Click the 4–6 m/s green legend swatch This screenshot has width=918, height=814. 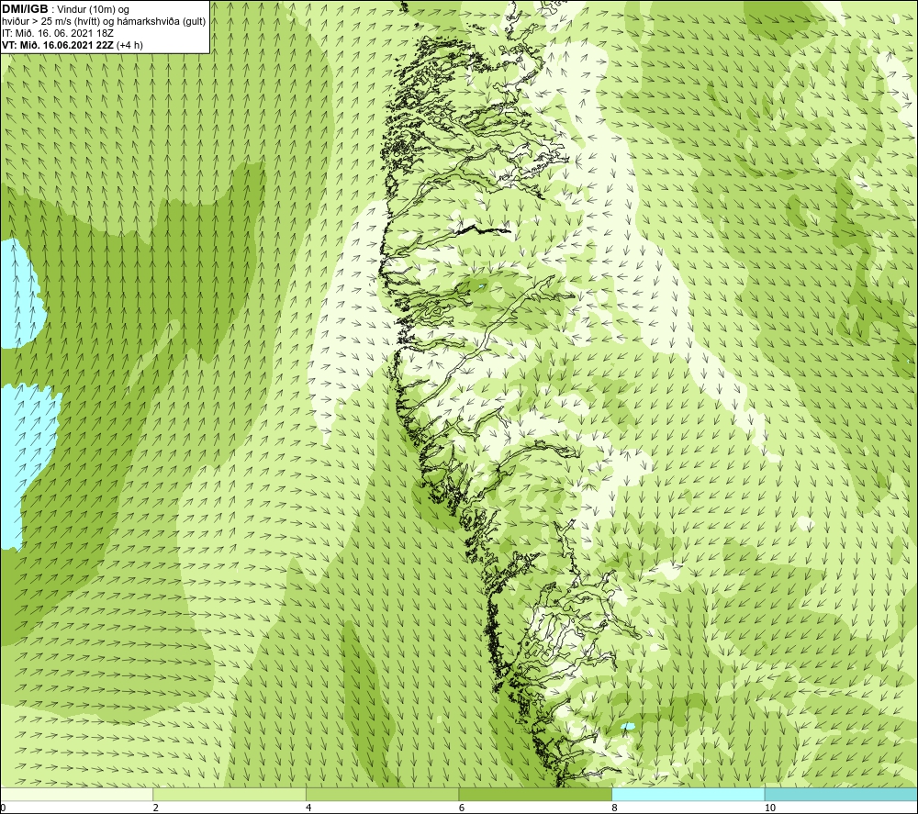[x=382, y=794]
